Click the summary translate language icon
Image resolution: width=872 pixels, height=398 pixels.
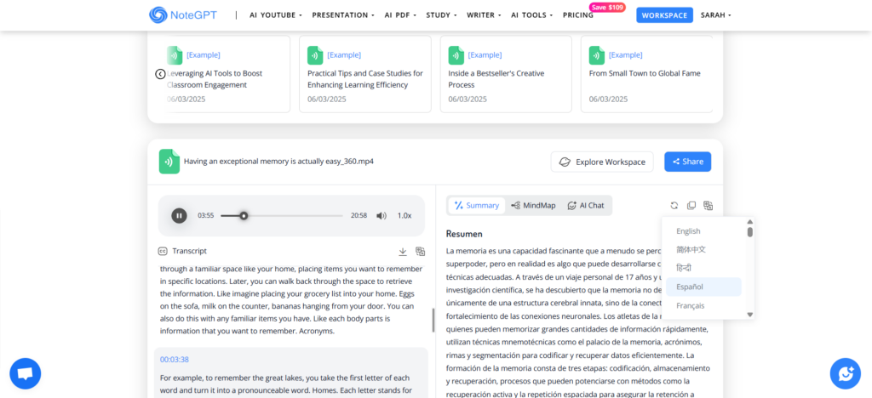708,206
